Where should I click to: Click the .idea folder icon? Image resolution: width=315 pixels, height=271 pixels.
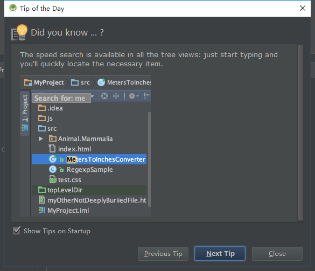tap(42, 108)
